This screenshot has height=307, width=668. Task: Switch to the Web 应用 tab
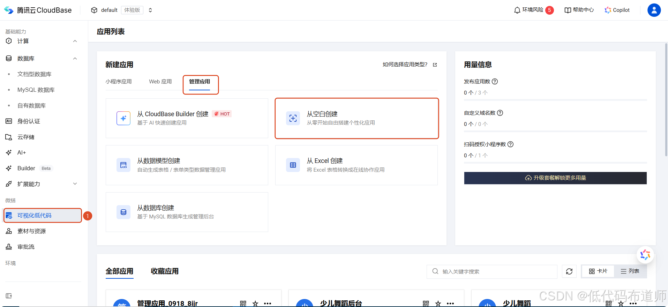coord(160,82)
